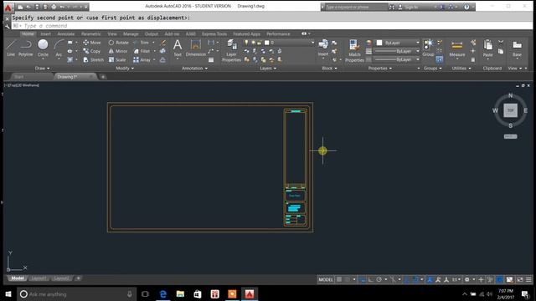Add a new drawing tab with plus
Image resolution: width=536 pixels, height=301 pixels.
pos(103,77)
